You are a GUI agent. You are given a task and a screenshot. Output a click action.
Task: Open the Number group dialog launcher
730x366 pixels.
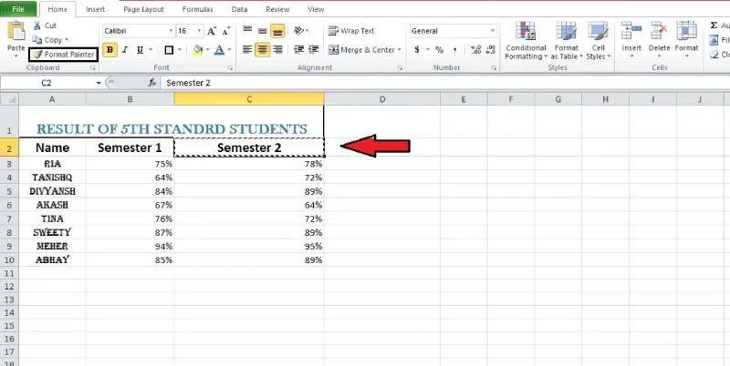(494, 68)
